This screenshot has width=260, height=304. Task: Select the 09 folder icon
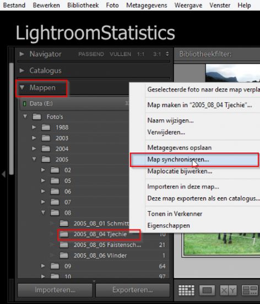point(55,266)
